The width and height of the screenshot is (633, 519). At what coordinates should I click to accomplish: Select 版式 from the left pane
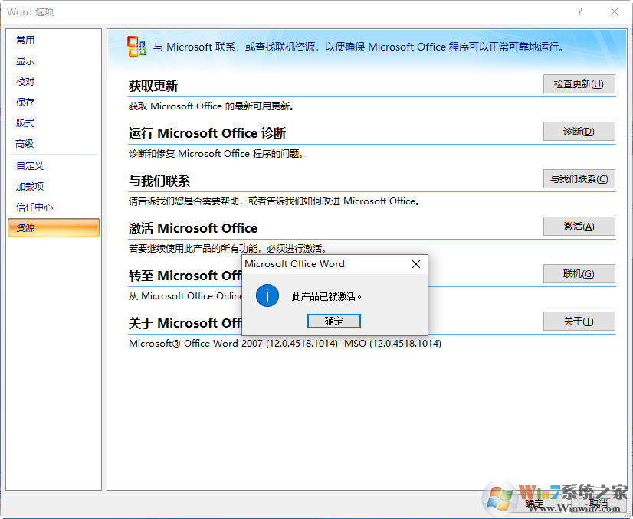[25, 122]
